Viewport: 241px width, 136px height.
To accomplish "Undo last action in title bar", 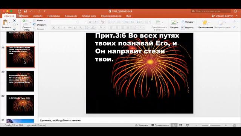I will coord(31,11).
